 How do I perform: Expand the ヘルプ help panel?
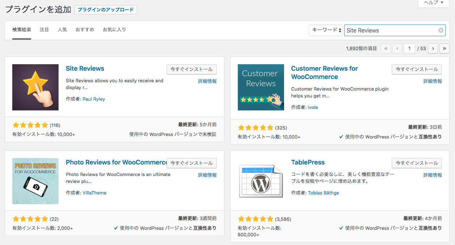pyautogui.click(x=434, y=3)
